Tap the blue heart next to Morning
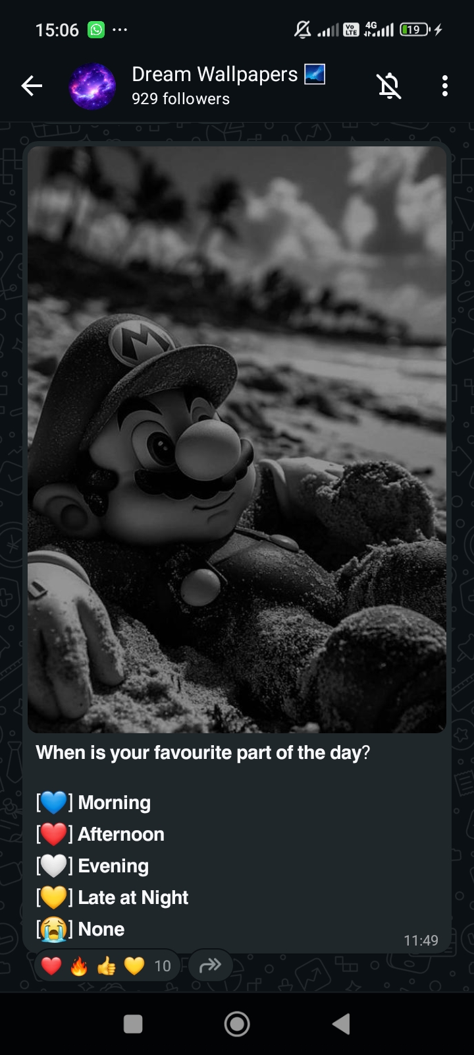474x1055 pixels. (x=54, y=802)
